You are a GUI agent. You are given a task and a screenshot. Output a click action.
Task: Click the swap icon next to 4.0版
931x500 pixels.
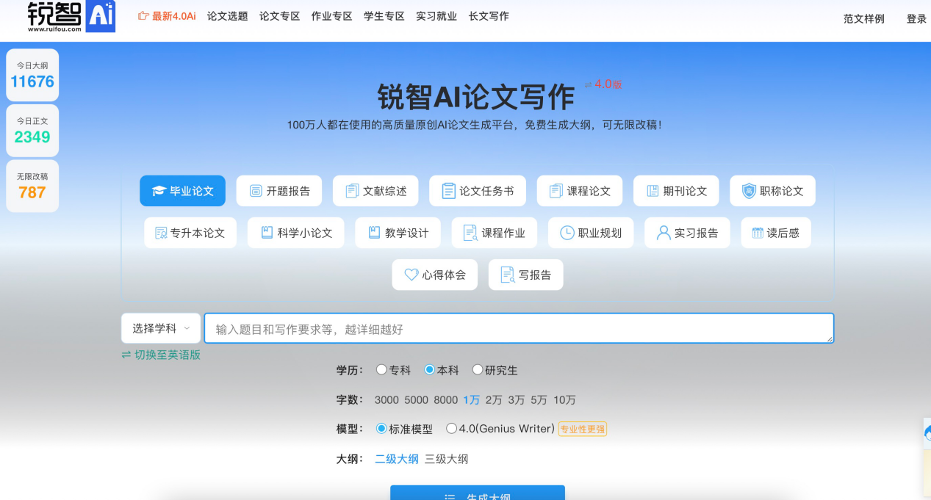(588, 84)
